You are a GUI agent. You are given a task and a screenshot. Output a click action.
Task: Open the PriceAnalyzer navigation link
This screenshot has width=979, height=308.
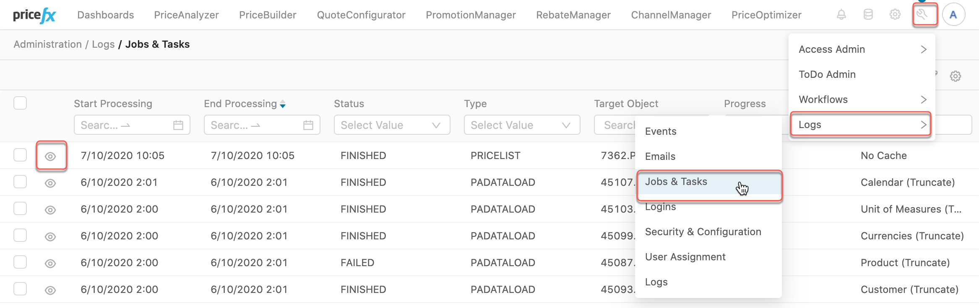tap(186, 15)
